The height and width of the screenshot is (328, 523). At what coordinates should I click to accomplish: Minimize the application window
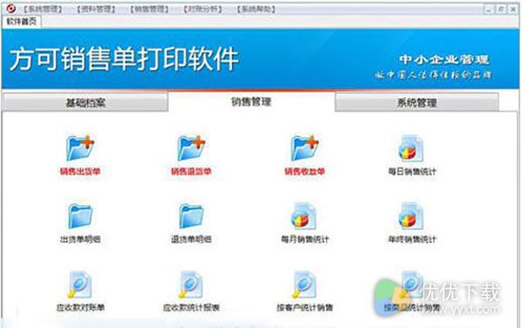[489, 10]
